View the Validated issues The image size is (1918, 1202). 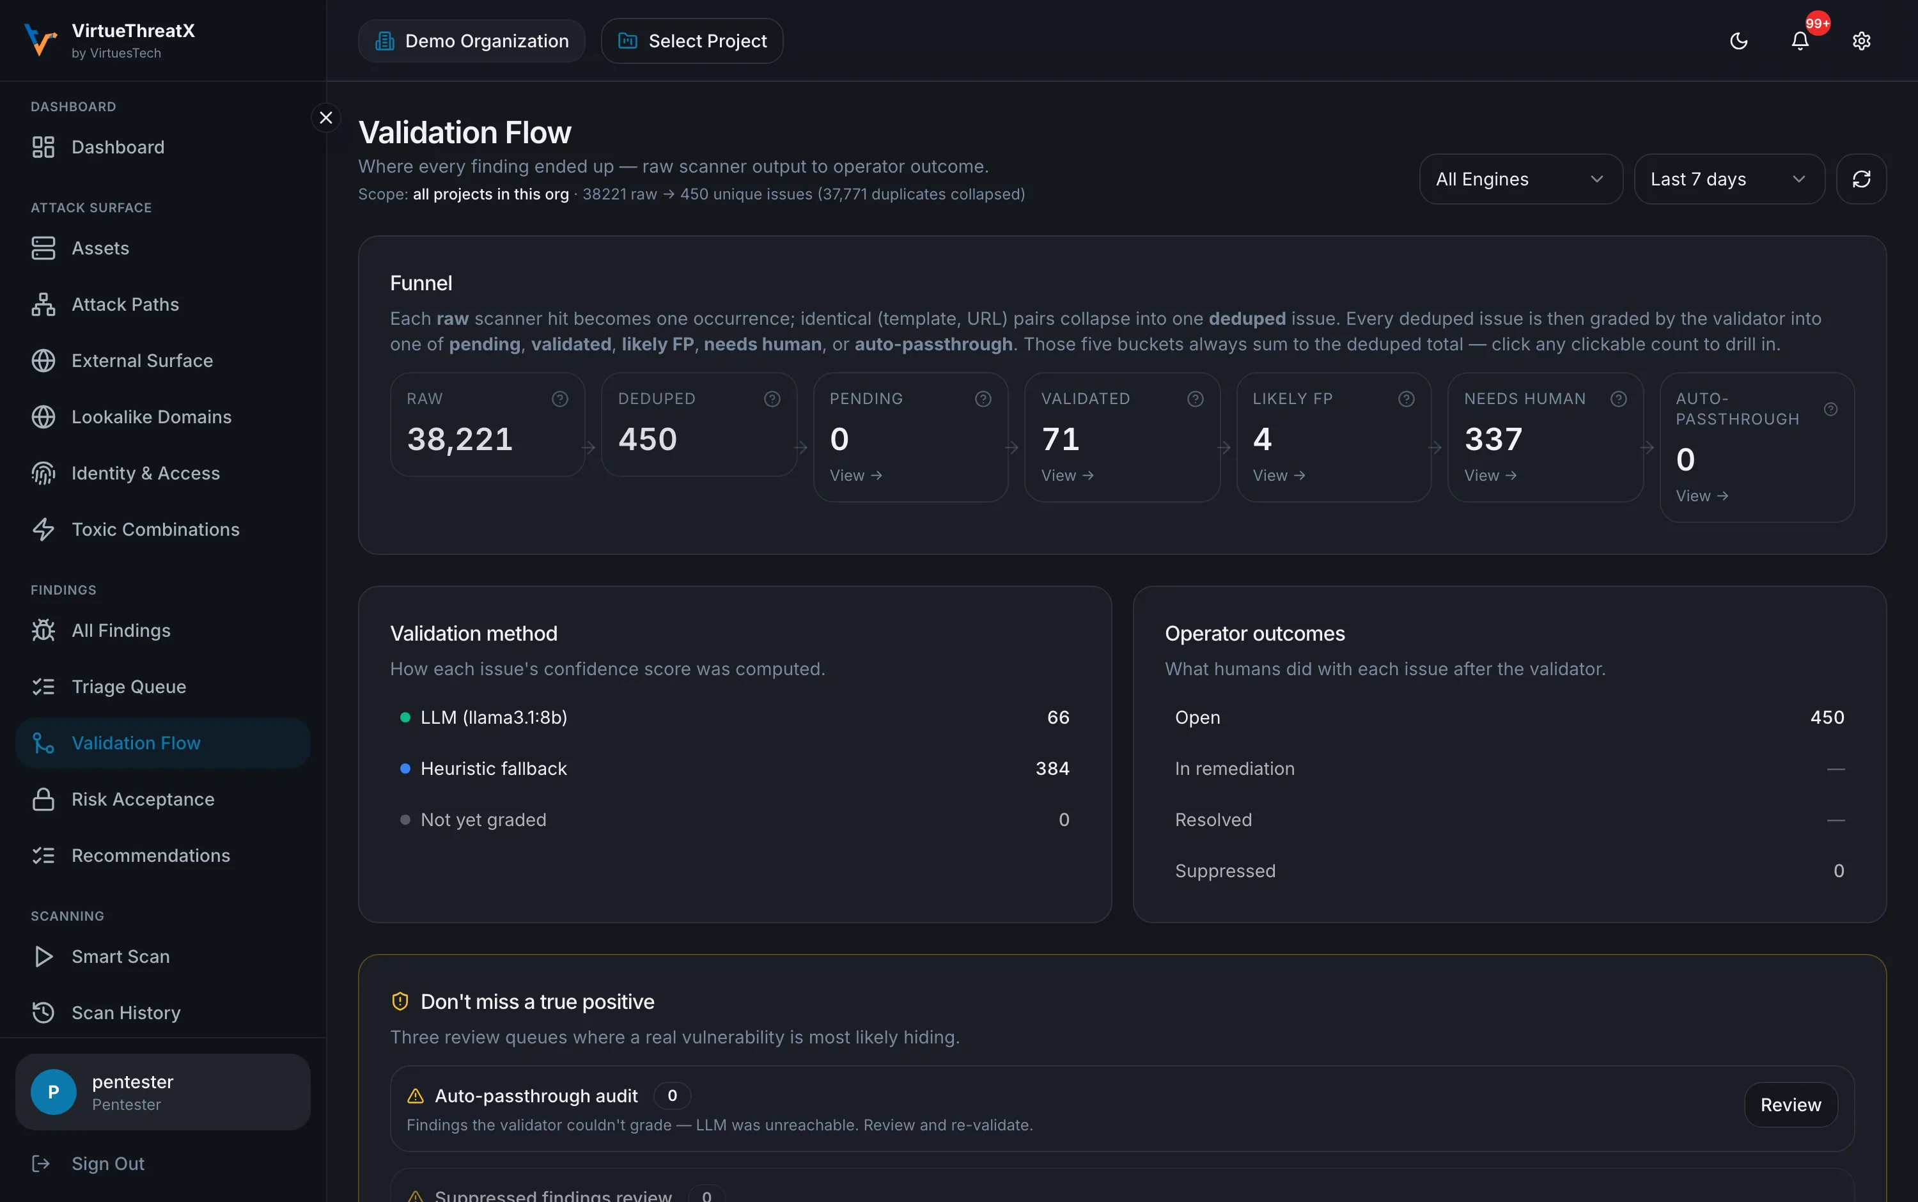[x=1068, y=476]
